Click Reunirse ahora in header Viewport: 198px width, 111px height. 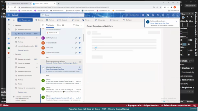click(133, 15)
